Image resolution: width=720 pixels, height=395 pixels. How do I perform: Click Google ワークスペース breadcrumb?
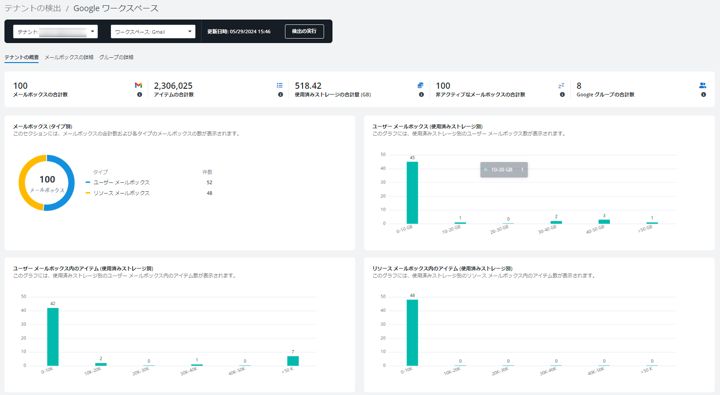click(x=116, y=8)
